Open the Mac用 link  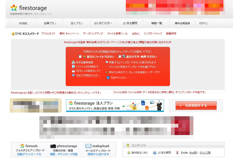click(193, 153)
